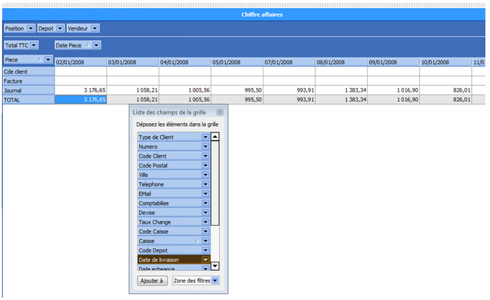
Task: Open the Date de livraison filter arrow
Action: 205,260
